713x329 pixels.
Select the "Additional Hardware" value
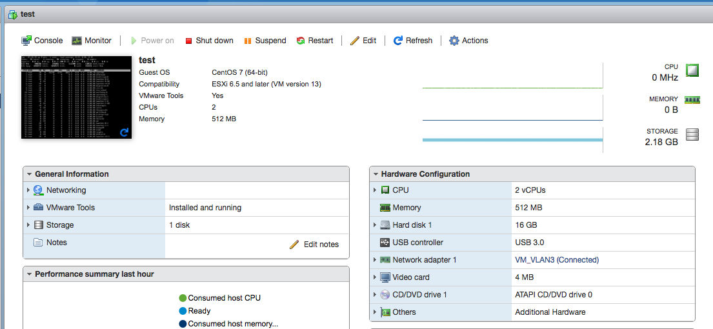[550, 312]
